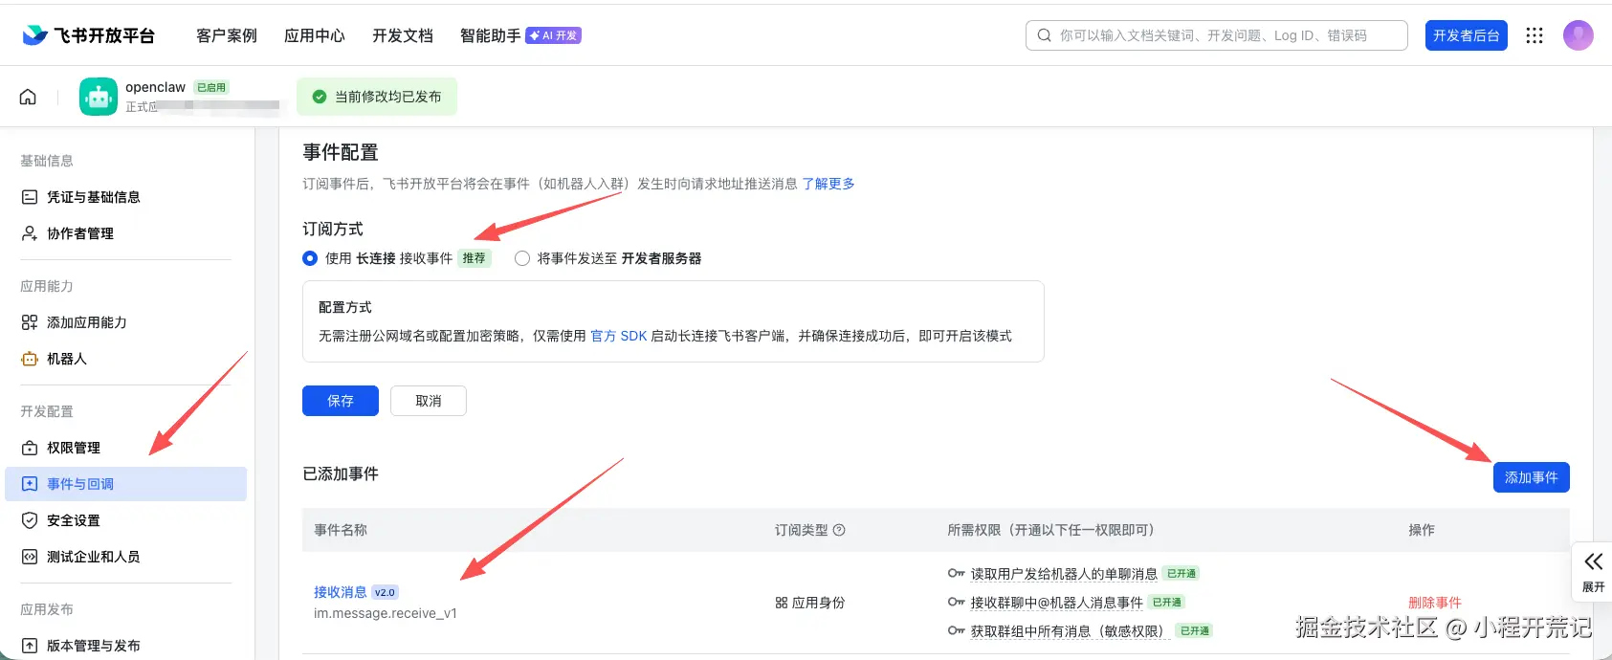The image size is (1612, 660).
Task: Click the im.message.receive_v1 event text
Action: 386,613
